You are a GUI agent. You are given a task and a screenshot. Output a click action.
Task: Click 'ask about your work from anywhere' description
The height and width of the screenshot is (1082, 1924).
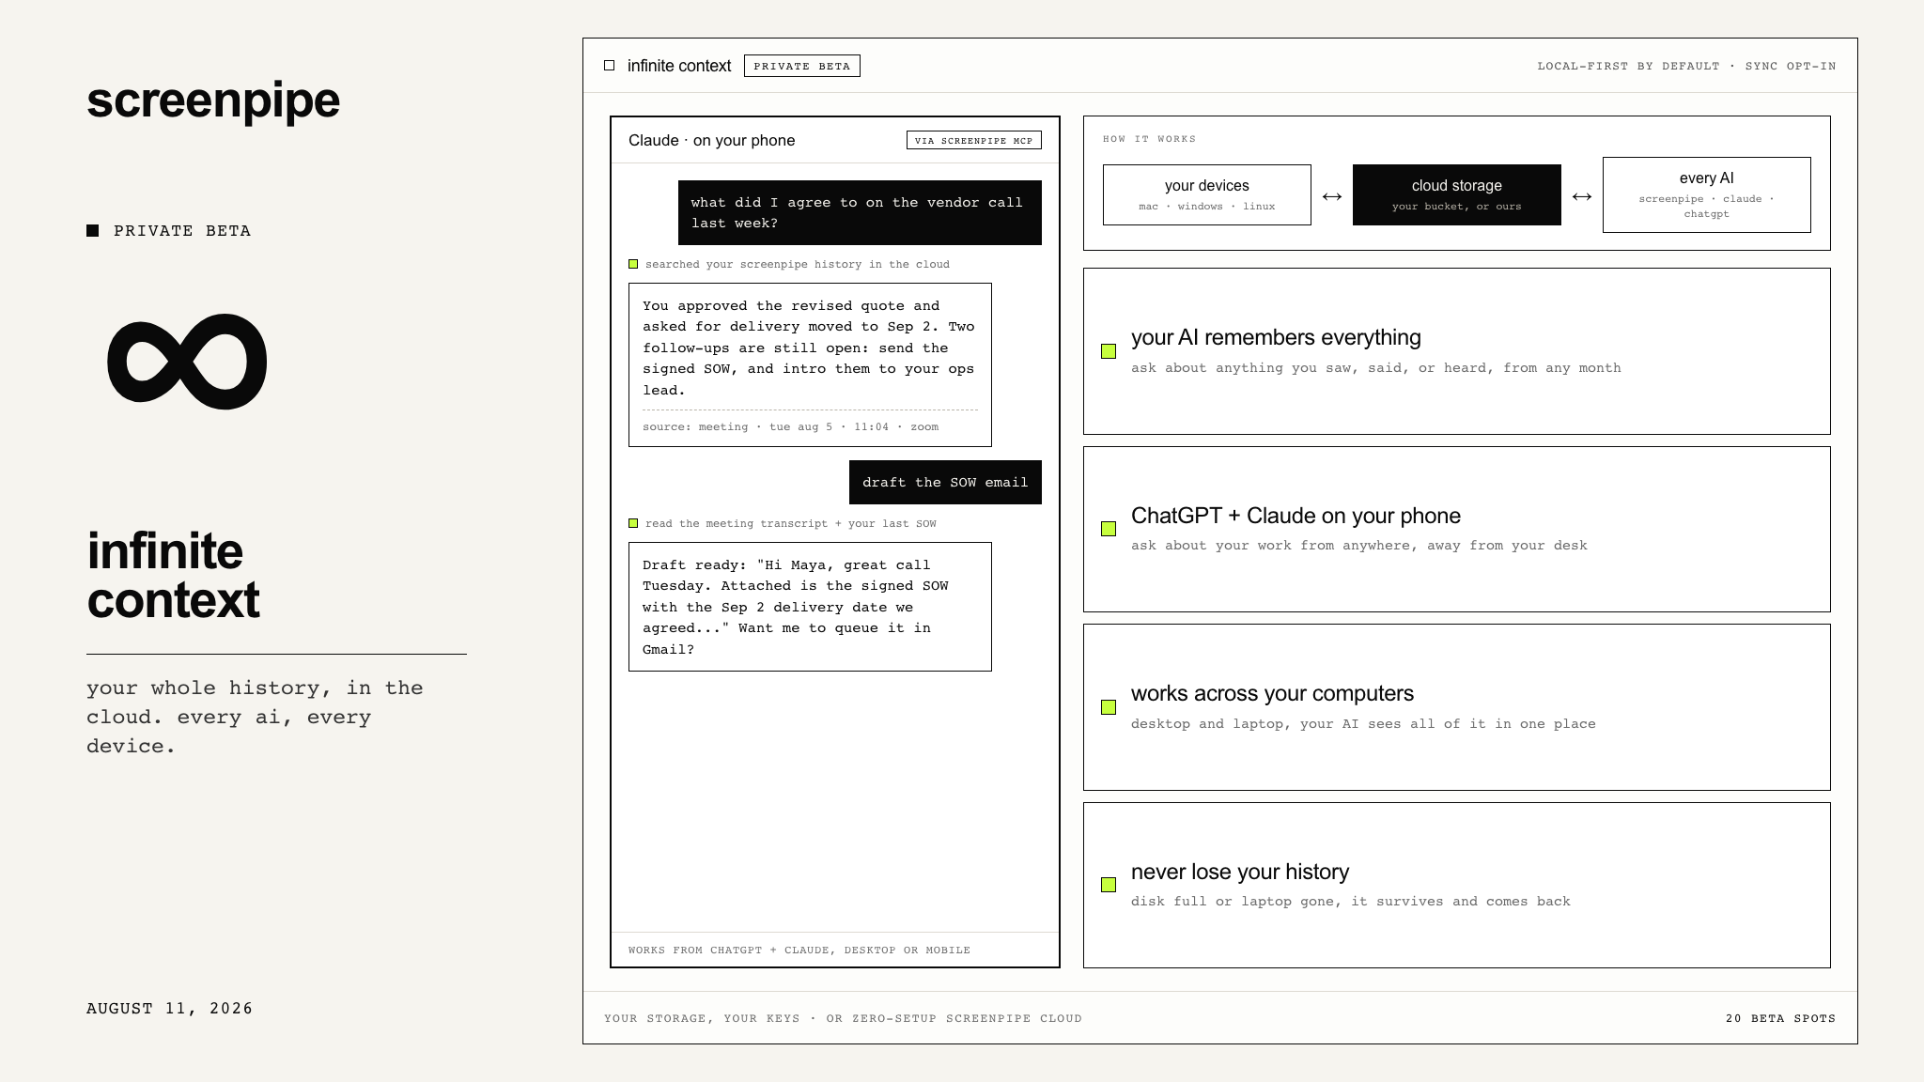[1359, 546]
